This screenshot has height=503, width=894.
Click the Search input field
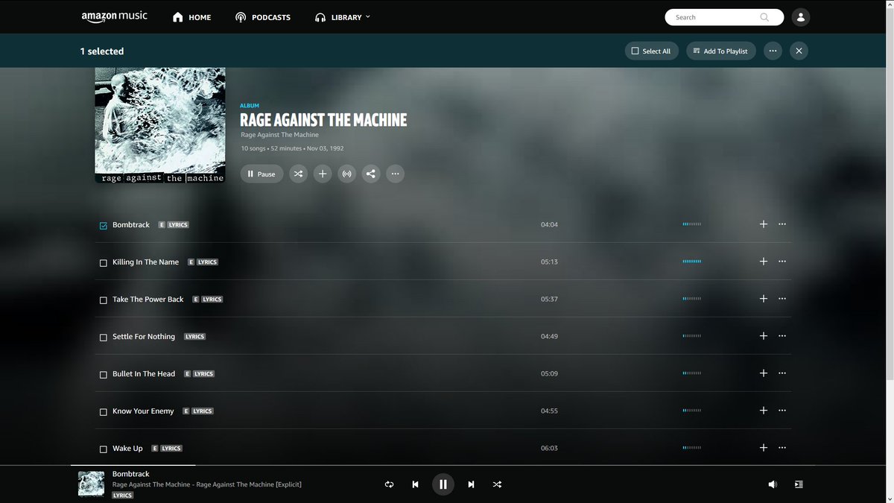724,17
